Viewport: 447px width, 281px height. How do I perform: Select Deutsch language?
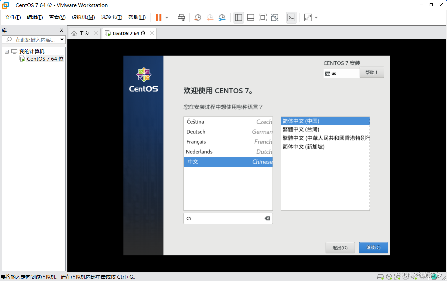pyautogui.click(x=228, y=132)
